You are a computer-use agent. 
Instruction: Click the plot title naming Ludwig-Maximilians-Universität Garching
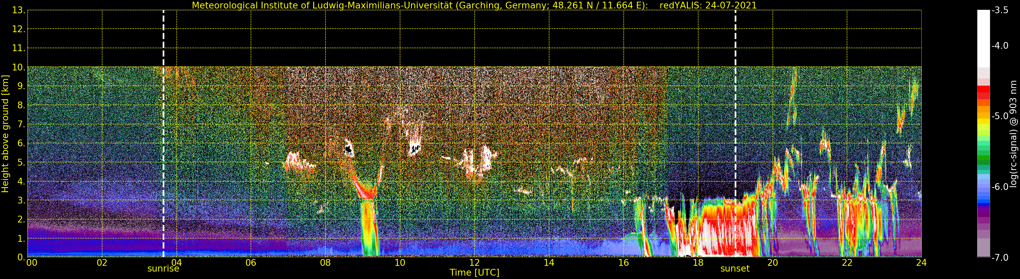tap(420, 5)
